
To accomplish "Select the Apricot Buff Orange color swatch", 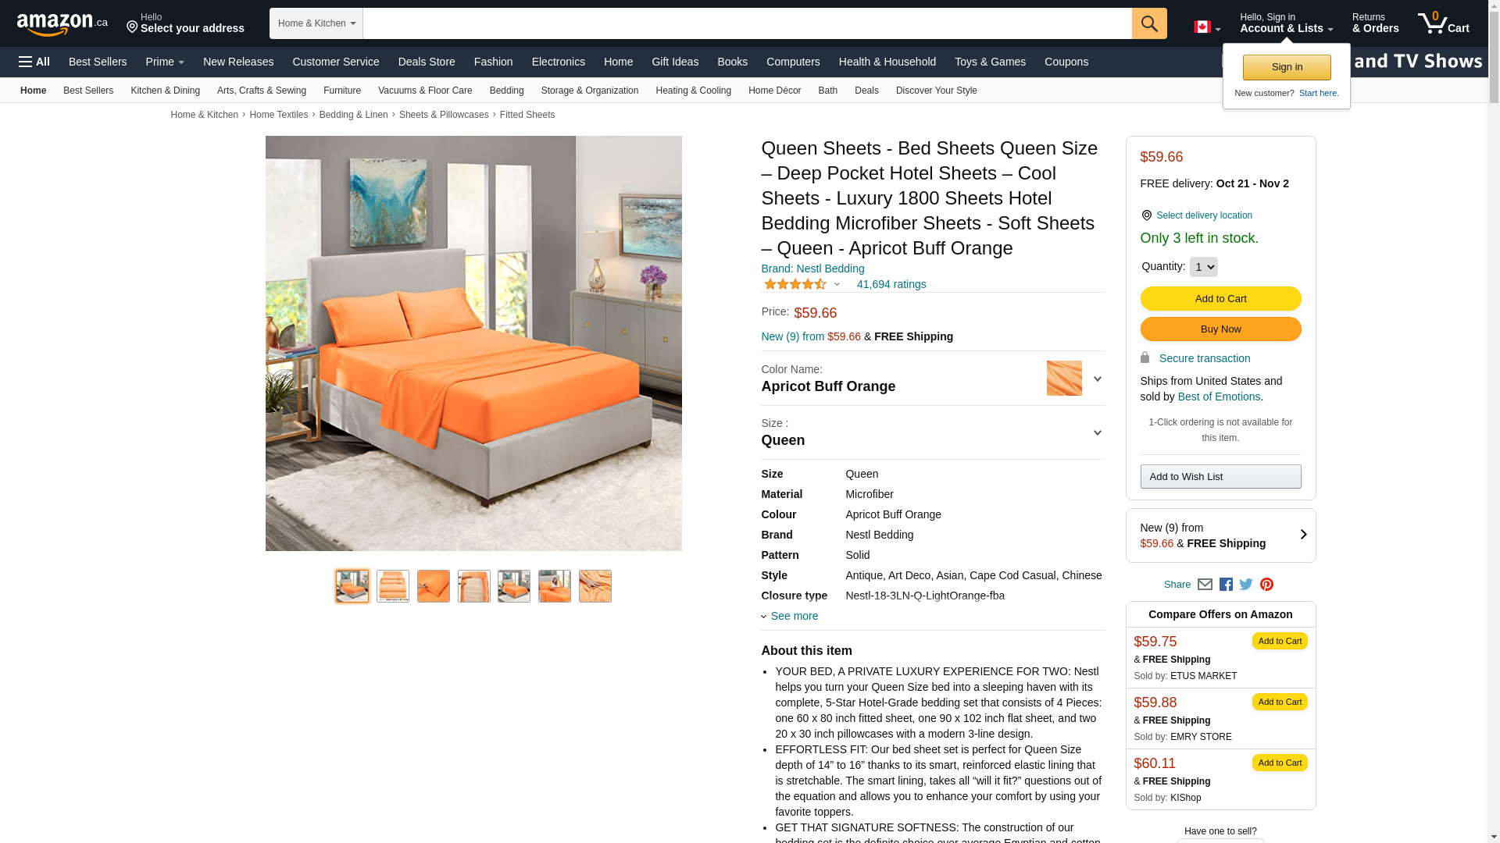I will click(x=1064, y=379).
